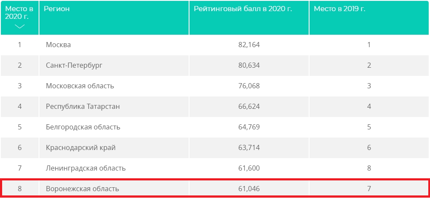Click the 2020 rank number 5 cell
Screen dimensions: 430x198
pos(20,127)
